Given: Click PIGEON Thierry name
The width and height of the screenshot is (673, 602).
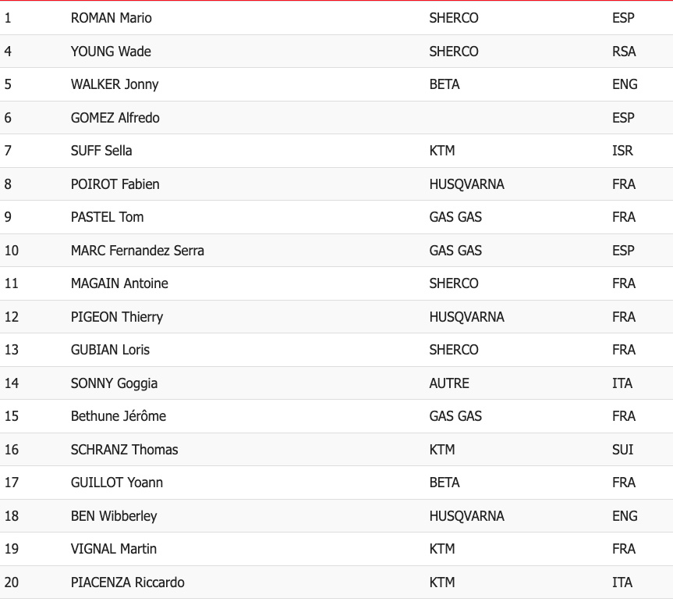Looking at the screenshot, I should coord(117,317).
